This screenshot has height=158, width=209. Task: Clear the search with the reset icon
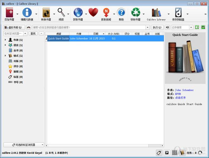167,27
